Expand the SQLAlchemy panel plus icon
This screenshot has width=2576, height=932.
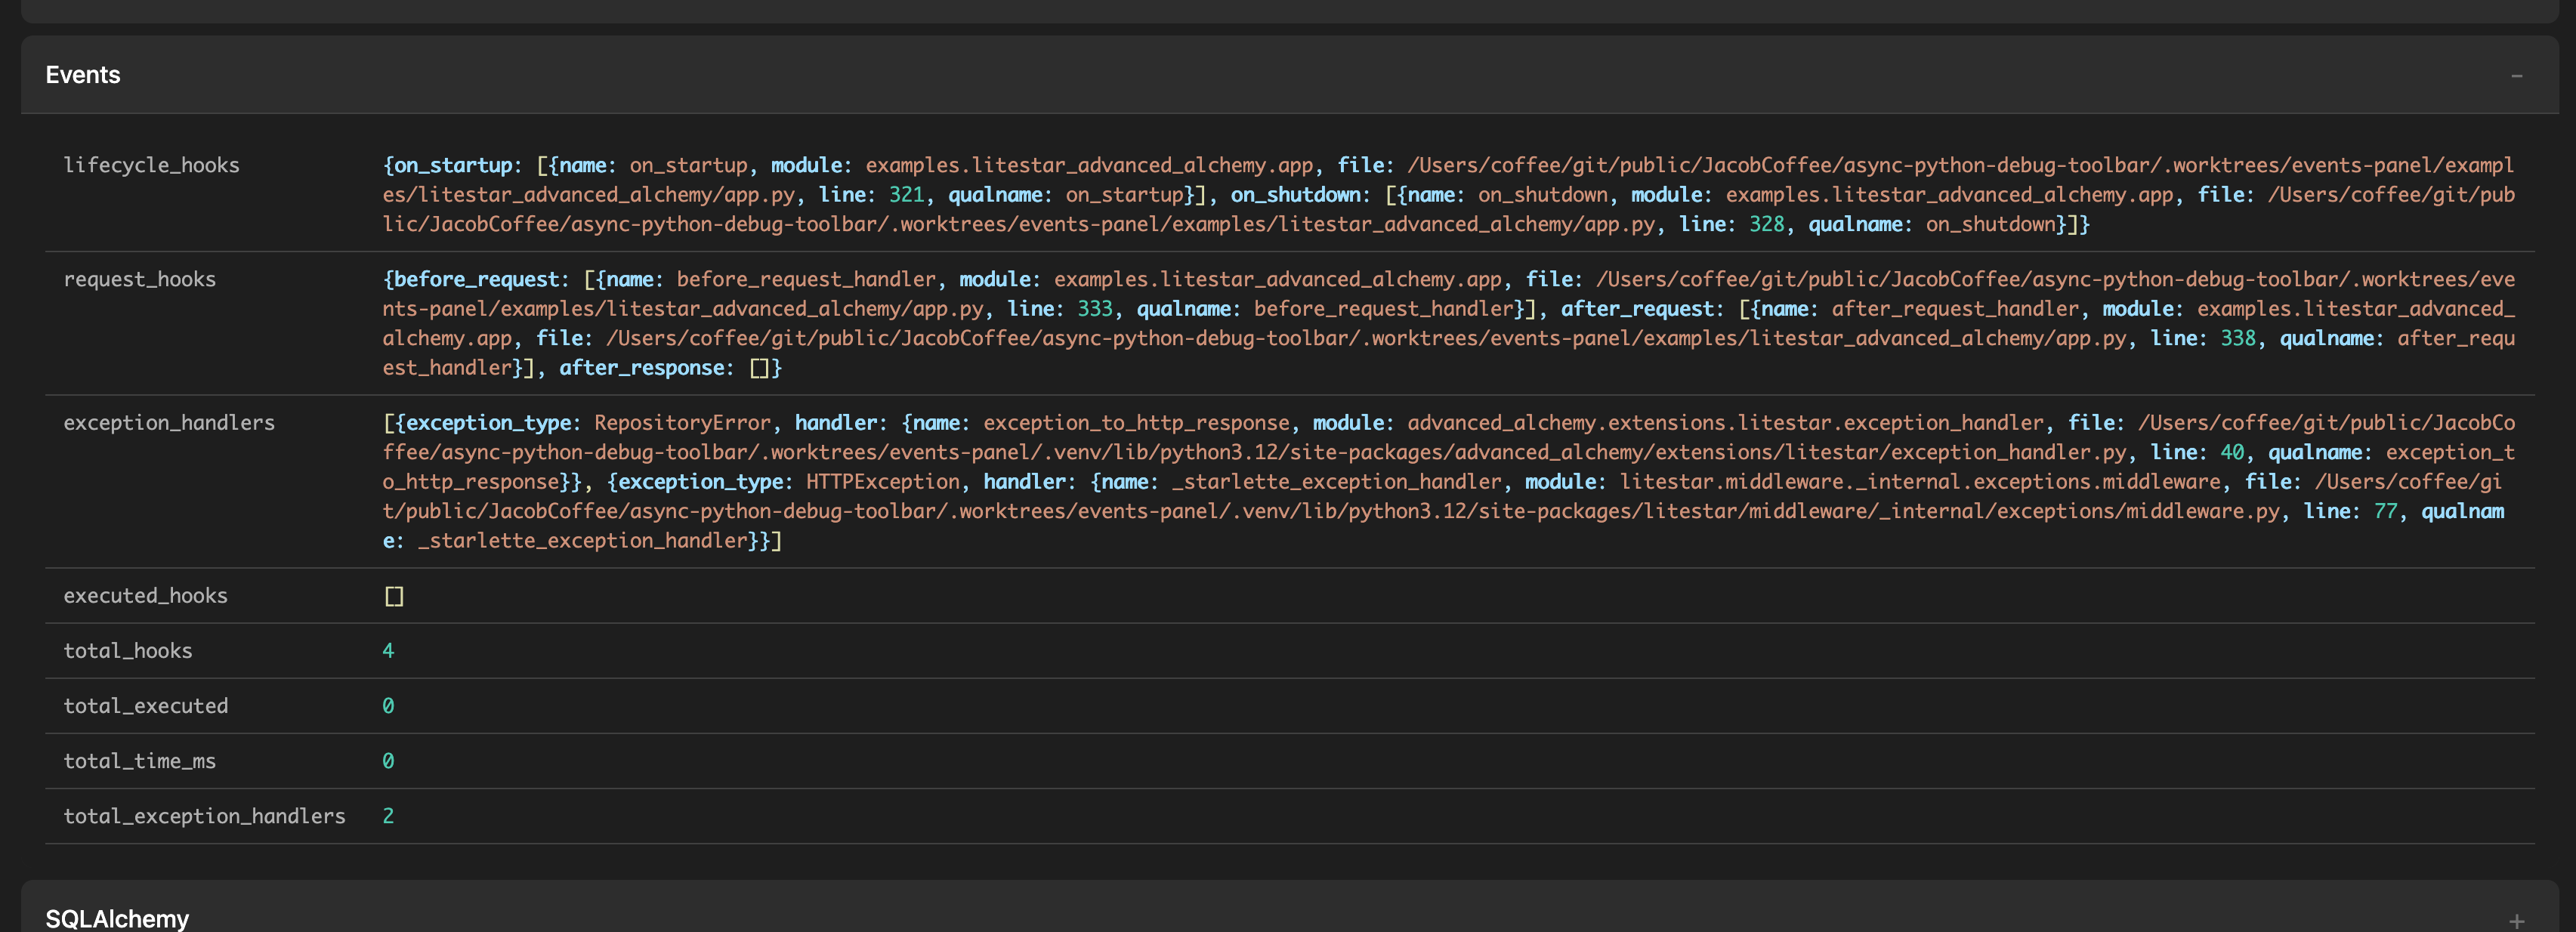2516,920
